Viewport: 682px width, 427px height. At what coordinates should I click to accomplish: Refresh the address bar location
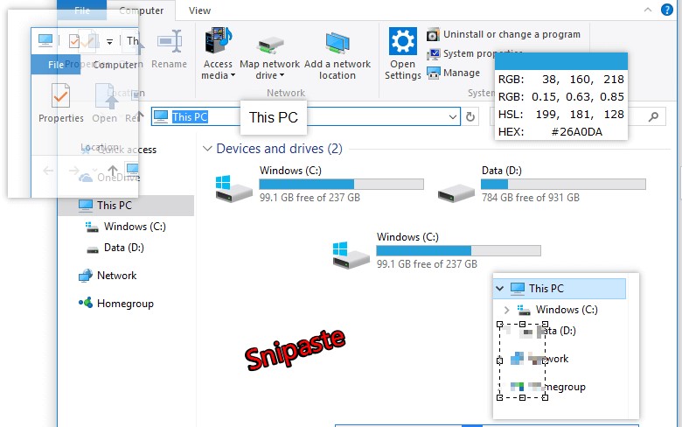[x=470, y=116]
